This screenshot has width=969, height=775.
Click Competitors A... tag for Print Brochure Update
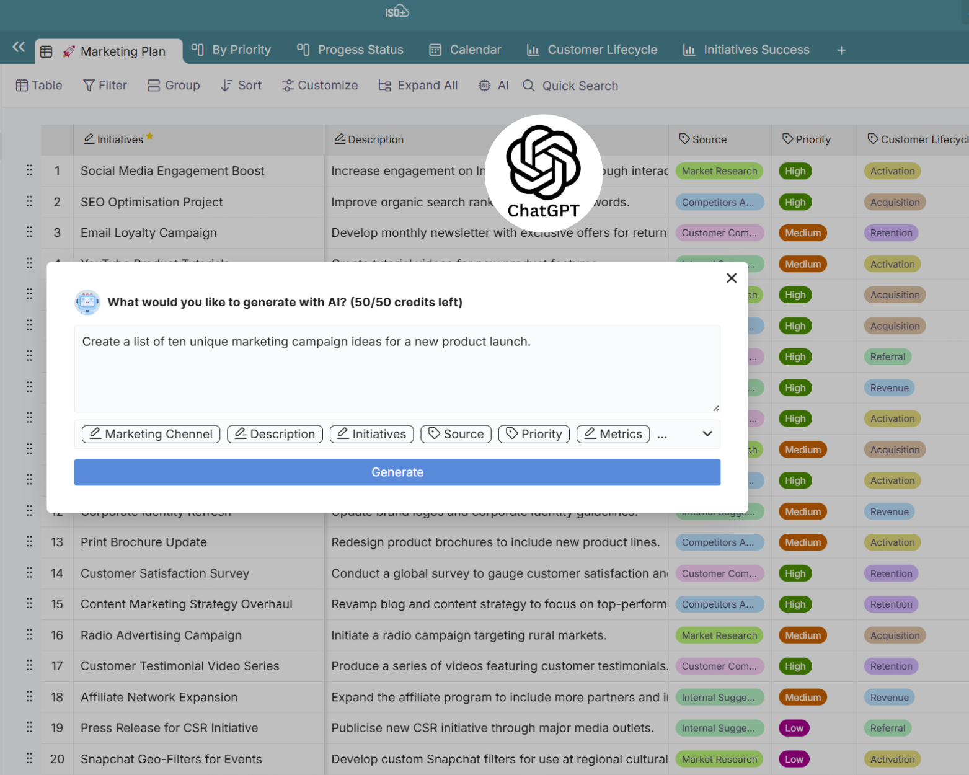point(719,542)
